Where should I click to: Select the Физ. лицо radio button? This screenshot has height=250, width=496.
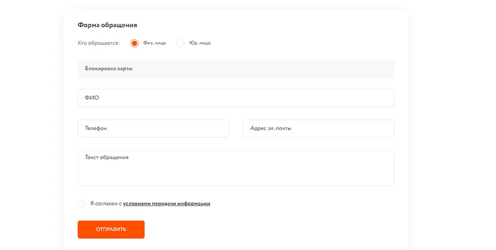click(135, 43)
